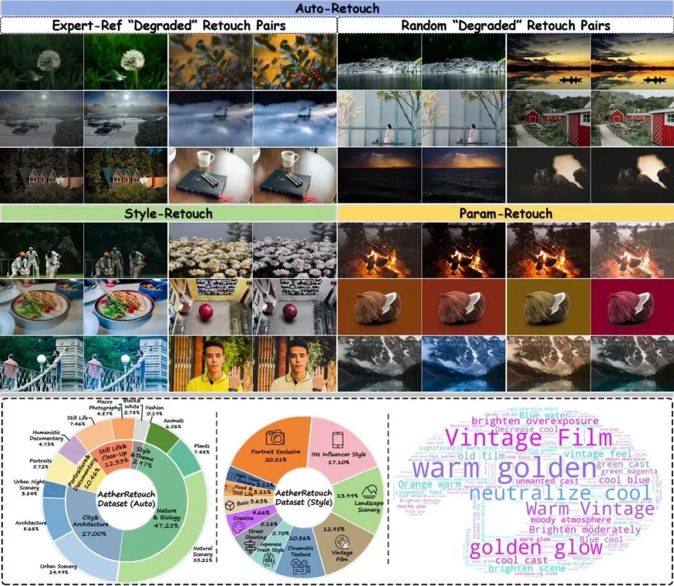674x586 pixels.
Task: Click the jacket icon under Japanese Fresh Style
Action: (x=270, y=560)
